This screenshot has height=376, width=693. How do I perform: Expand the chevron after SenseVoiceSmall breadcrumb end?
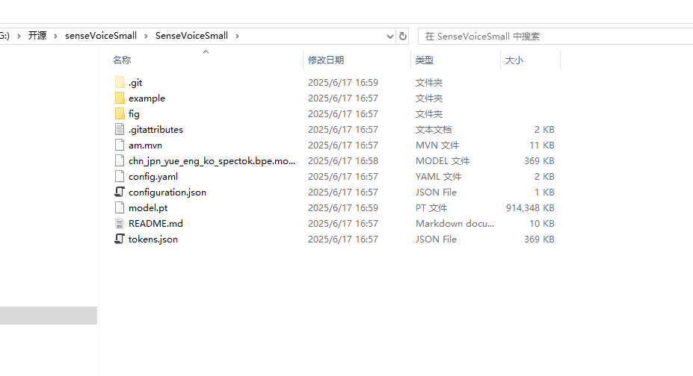(x=237, y=36)
